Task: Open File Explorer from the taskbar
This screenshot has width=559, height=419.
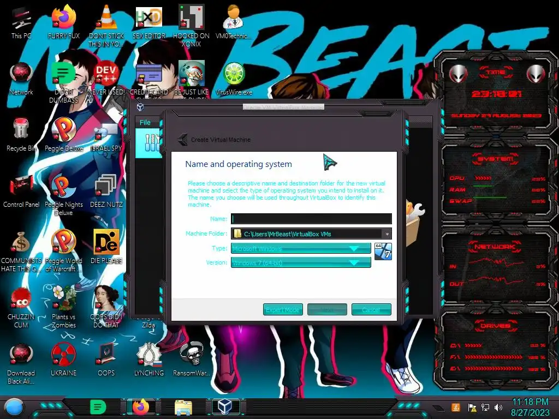Action: pos(183,408)
